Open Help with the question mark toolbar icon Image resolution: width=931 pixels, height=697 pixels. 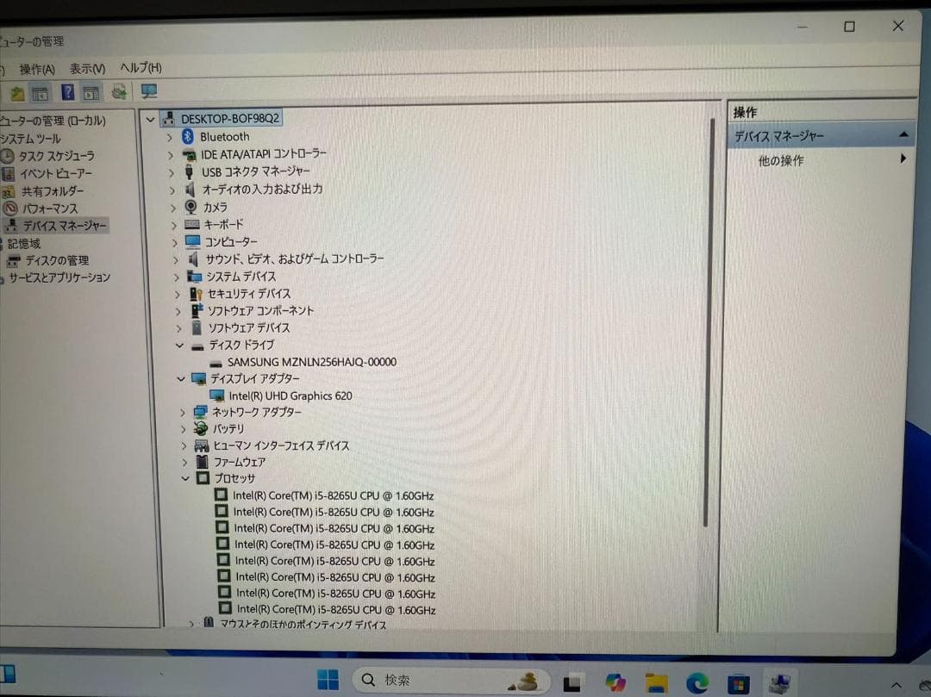67,92
